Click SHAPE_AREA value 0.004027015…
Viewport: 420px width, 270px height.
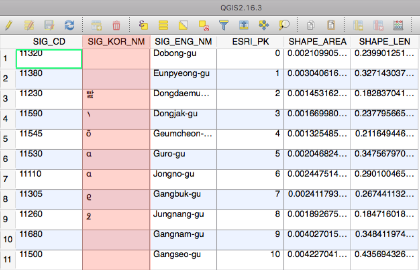pos(318,239)
